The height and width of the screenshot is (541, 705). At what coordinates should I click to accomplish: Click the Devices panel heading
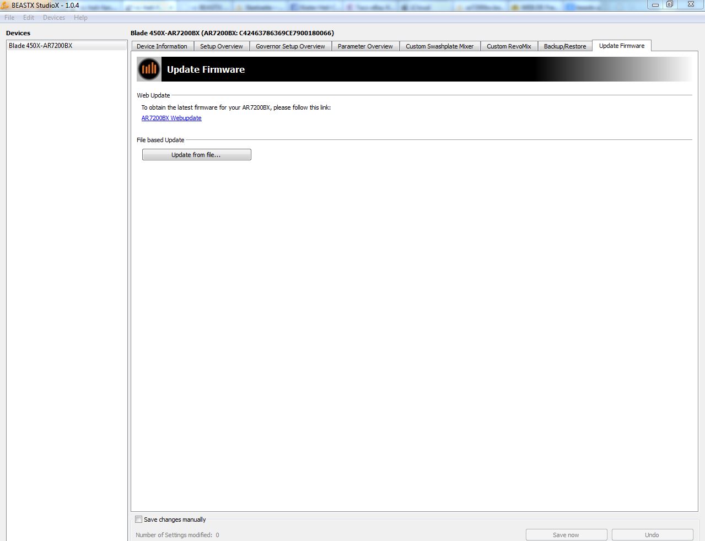(x=18, y=33)
